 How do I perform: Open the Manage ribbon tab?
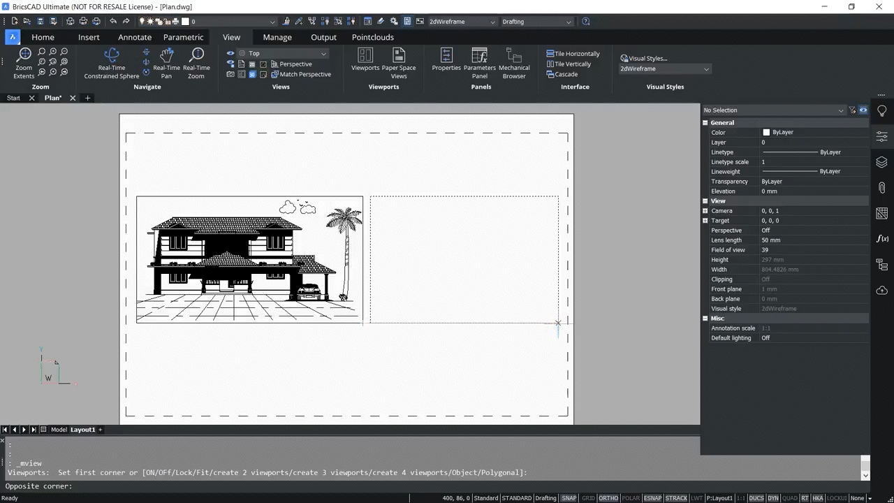(x=277, y=37)
